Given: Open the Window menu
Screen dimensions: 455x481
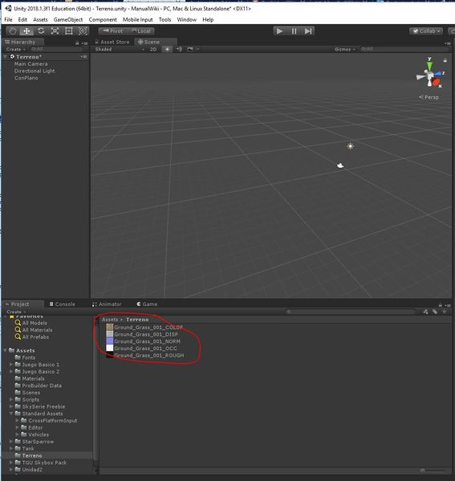Looking at the screenshot, I should coord(187,19).
